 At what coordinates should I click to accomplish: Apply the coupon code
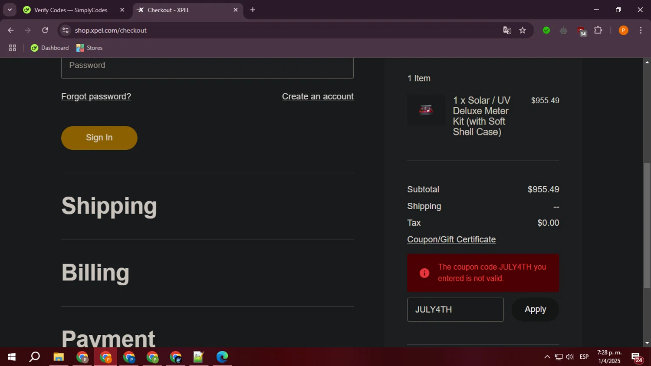(x=535, y=310)
